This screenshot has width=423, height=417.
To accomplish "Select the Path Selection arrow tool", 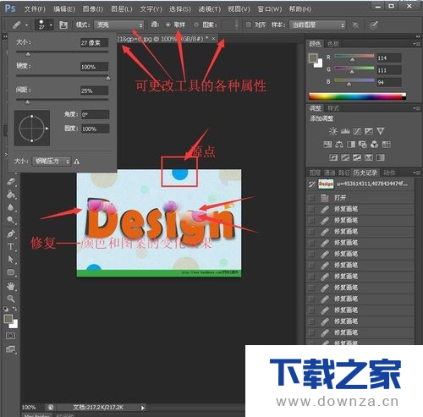I will (x=11, y=259).
